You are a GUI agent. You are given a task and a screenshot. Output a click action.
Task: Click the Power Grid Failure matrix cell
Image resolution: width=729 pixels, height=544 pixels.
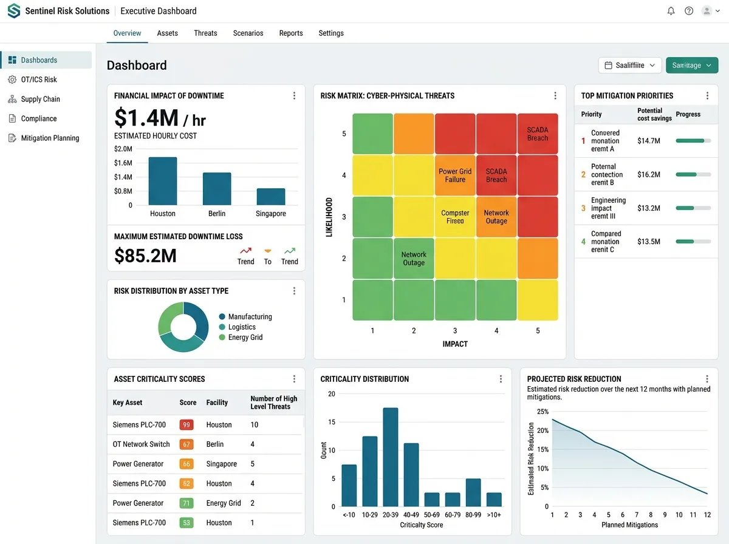455,175
